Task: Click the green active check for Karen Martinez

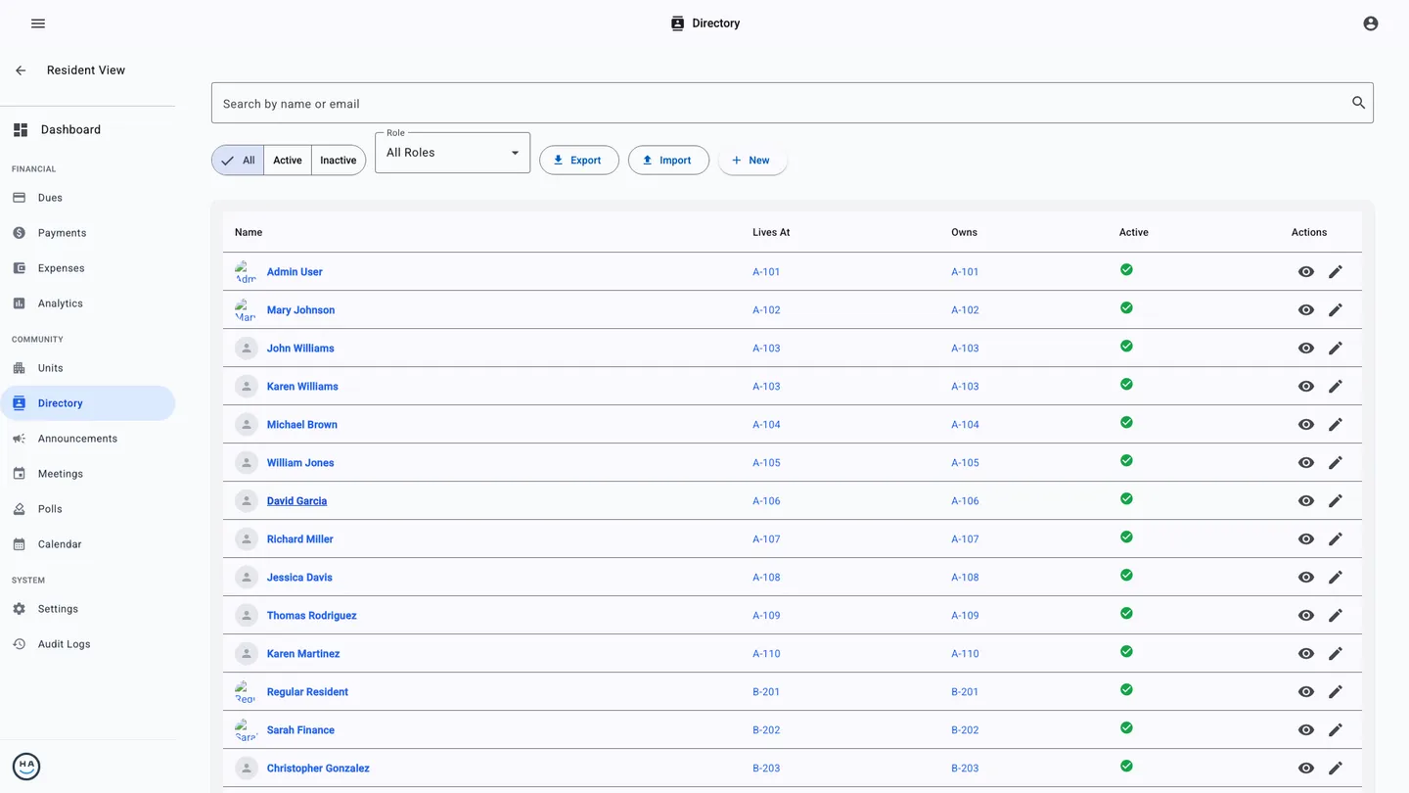Action: click(1126, 651)
